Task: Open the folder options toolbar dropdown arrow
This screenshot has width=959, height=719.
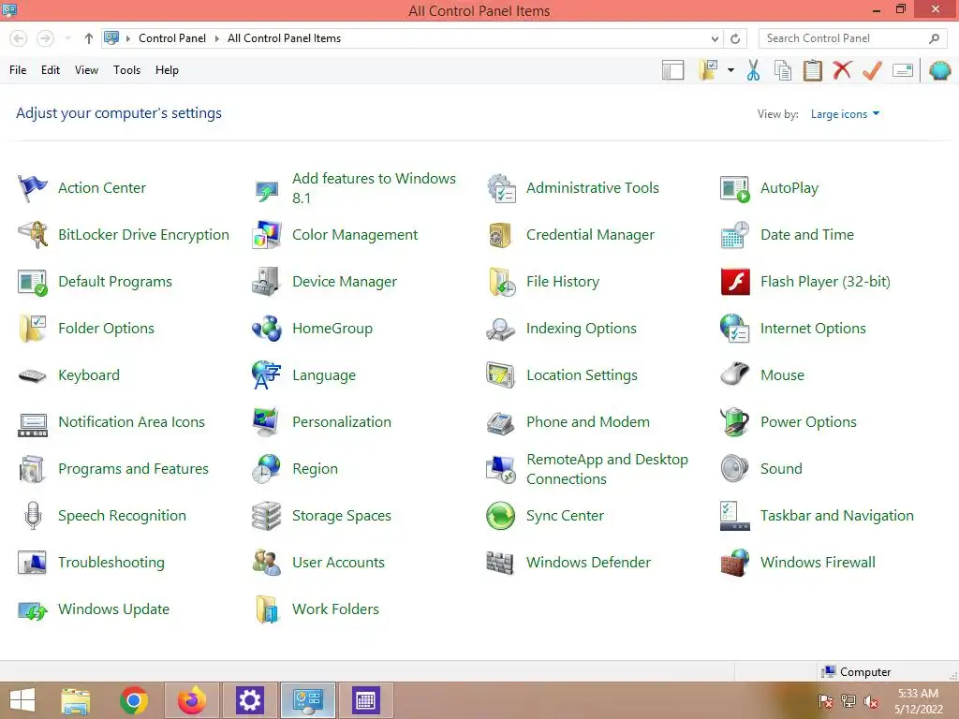Action: click(x=730, y=70)
